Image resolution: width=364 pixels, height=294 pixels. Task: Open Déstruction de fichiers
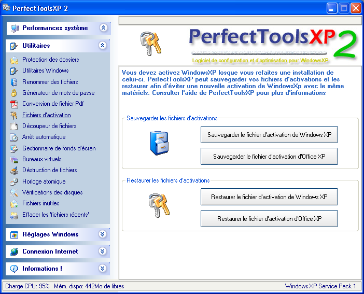tap(50, 170)
